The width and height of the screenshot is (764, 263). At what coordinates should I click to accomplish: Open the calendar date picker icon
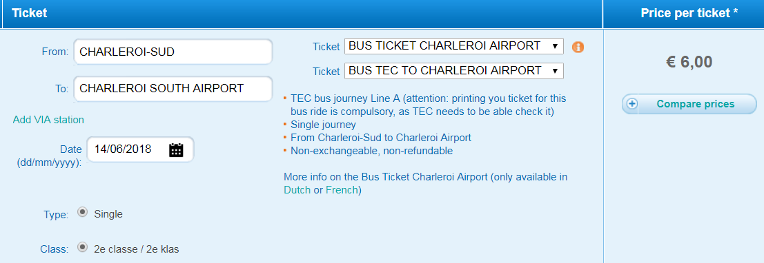click(x=176, y=149)
